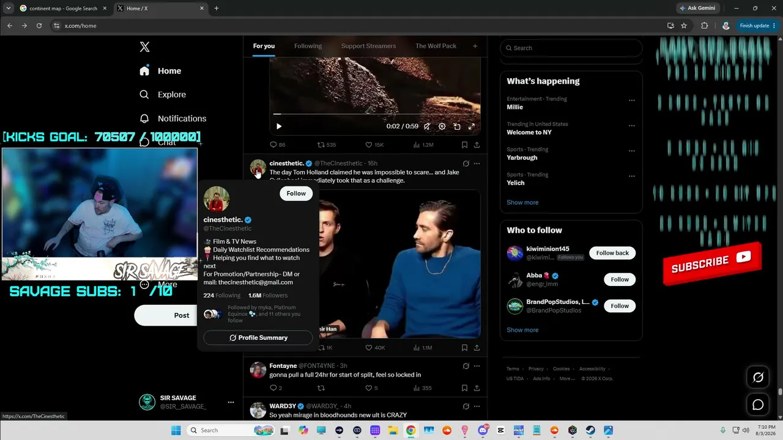Bookmark Fontayne's post

464,388
